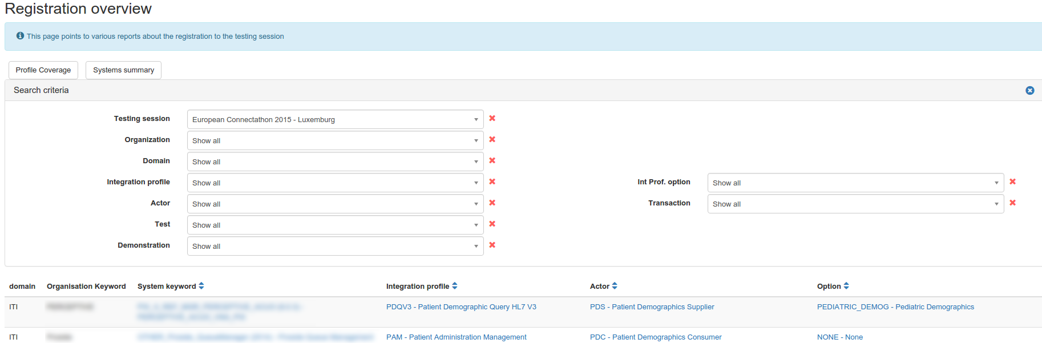Reset the Transaction filter red X
The image size is (1042, 347).
pos(1012,203)
